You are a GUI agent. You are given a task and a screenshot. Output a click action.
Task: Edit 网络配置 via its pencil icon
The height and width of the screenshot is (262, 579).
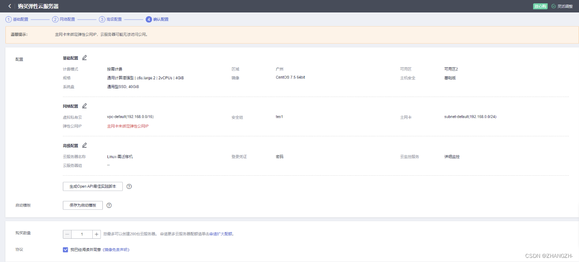pos(84,106)
